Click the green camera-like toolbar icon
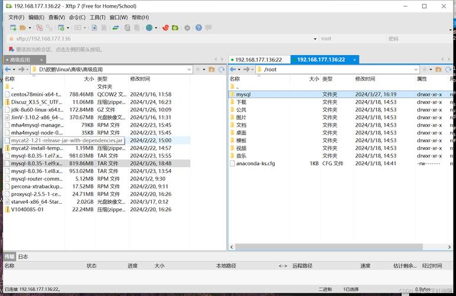 click(x=175, y=28)
